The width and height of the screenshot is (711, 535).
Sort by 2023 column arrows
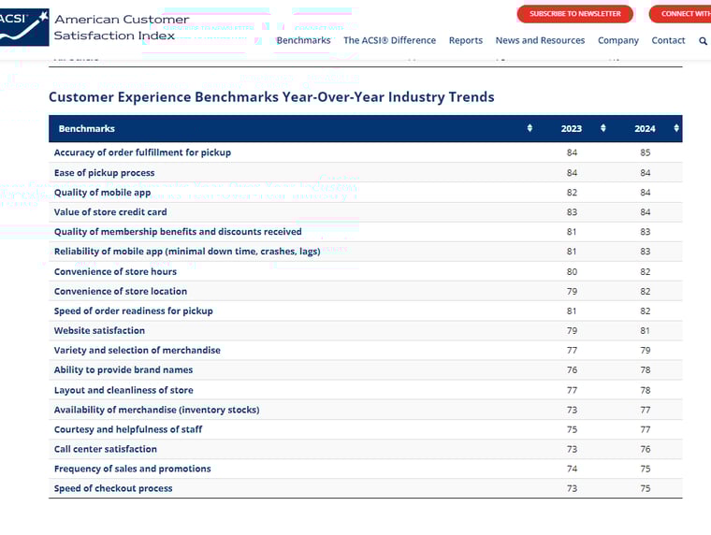point(603,128)
